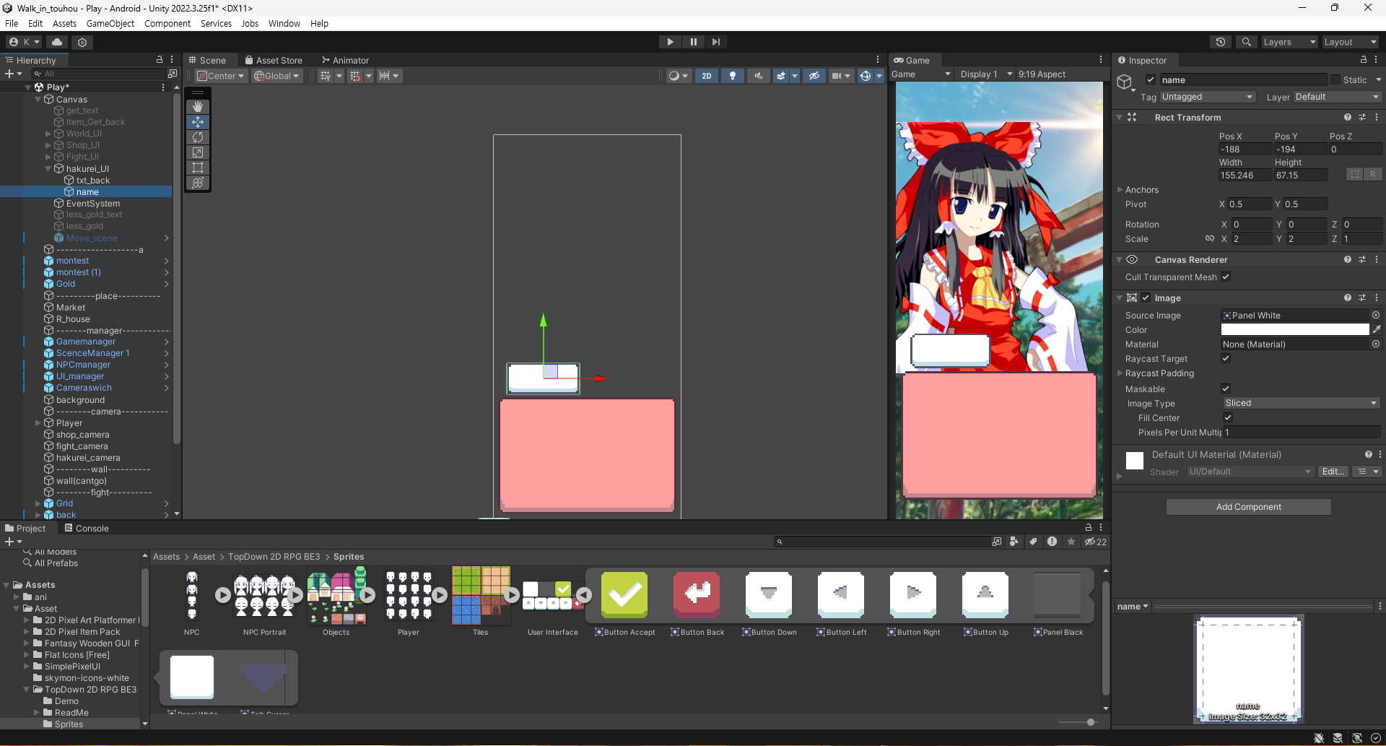Advance one frame with the Step button
This screenshot has width=1386, height=746.
point(715,42)
